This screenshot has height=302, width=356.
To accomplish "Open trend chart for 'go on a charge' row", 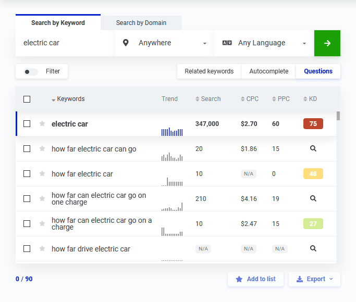I will click(x=172, y=232).
